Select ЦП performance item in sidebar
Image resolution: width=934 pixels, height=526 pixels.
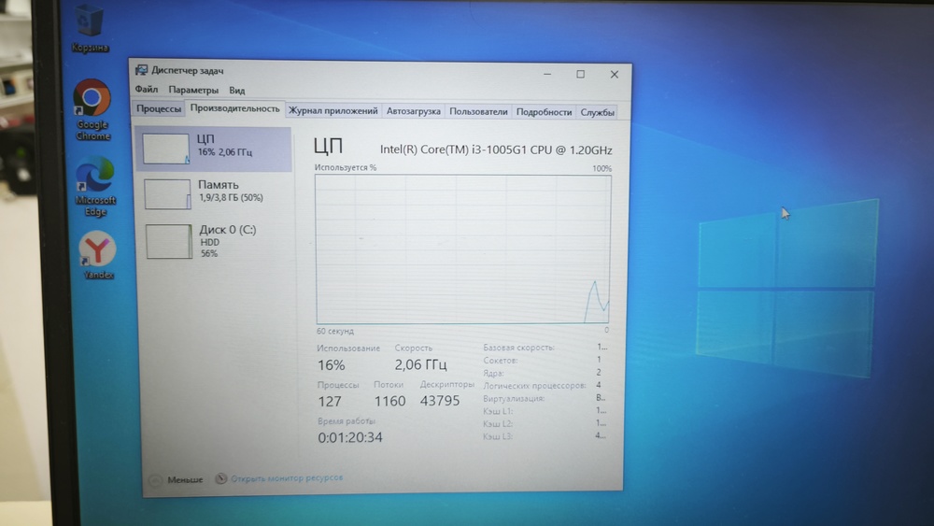(x=214, y=149)
